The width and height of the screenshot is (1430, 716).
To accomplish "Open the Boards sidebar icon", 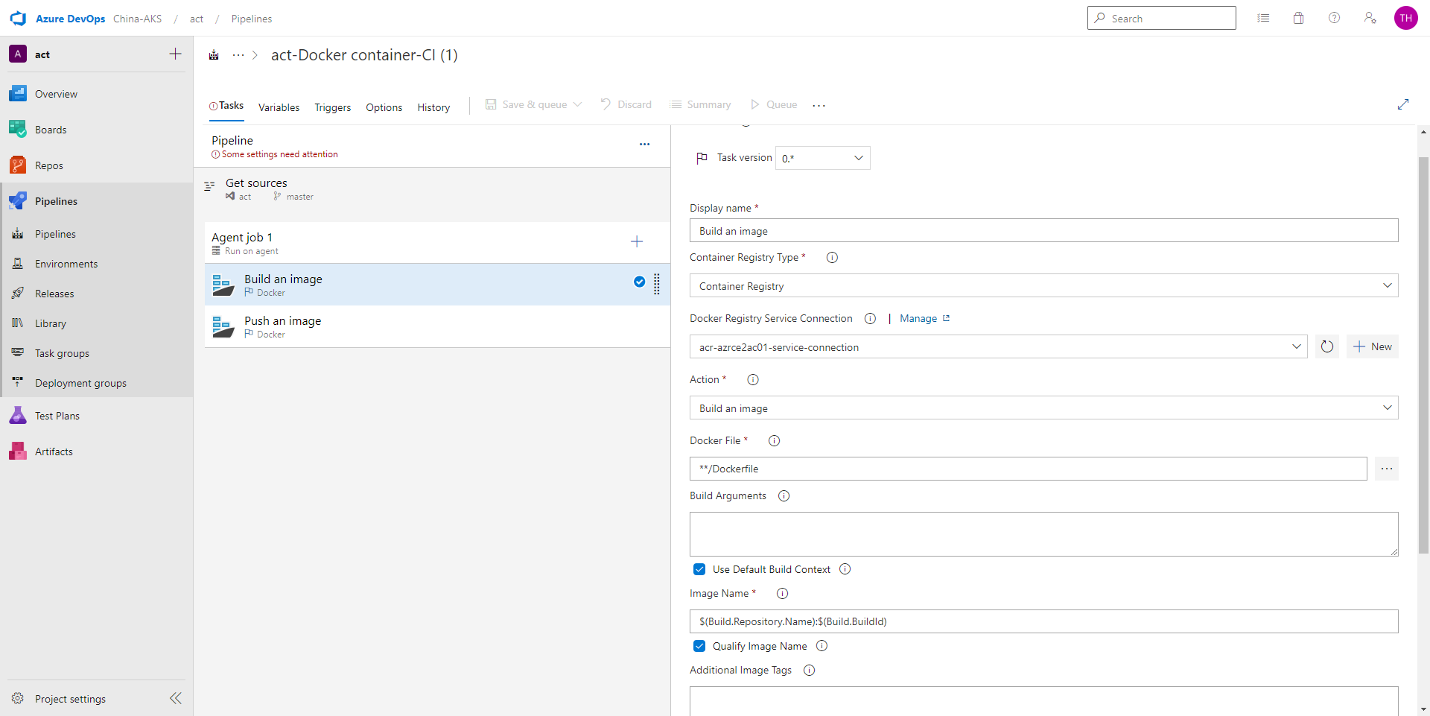I will pos(18,130).
